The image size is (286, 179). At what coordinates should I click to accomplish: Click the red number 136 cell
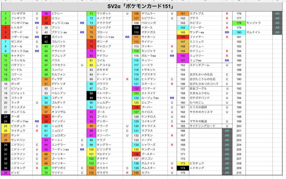pos(136,154)
